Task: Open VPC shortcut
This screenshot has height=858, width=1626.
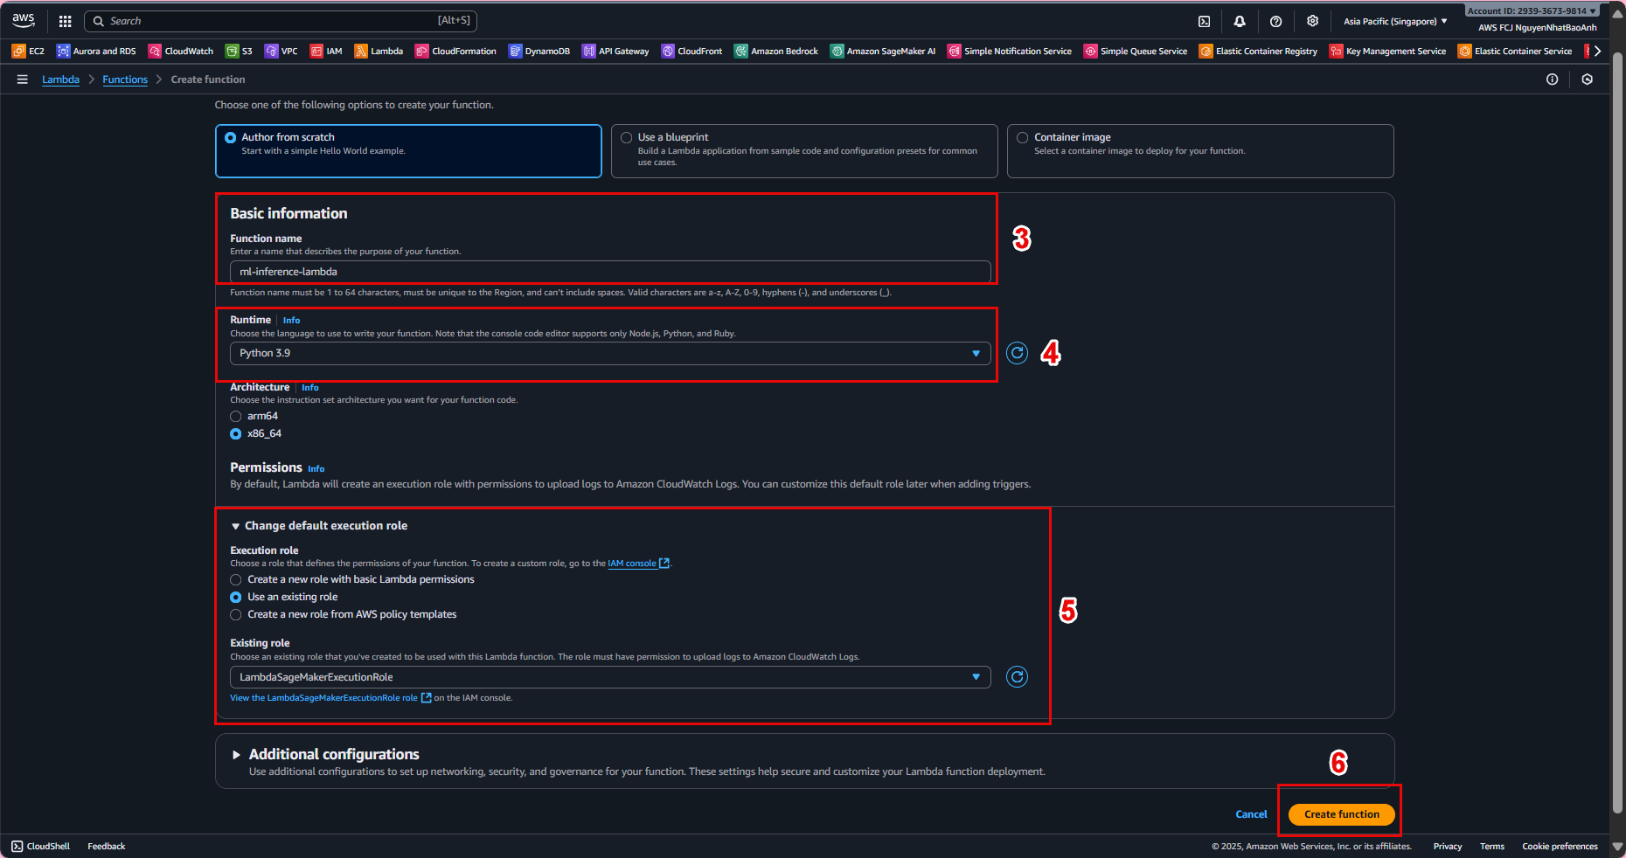Action: point(281,52)
